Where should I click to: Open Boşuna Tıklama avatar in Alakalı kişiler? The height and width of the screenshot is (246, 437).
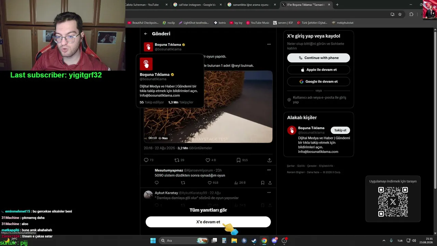[292, 130]
